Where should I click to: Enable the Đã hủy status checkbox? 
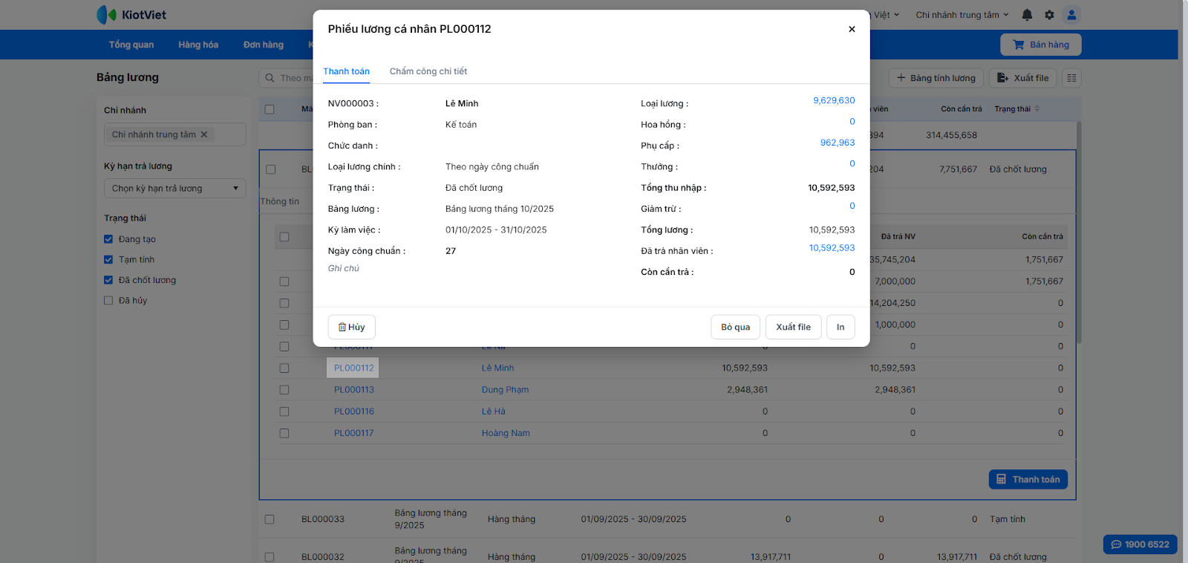(108, 301)
